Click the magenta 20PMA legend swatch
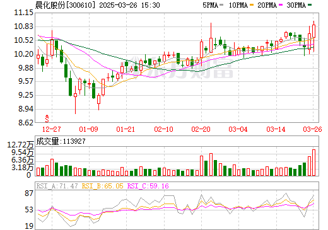Viewport: 328px width, 230px height. tap(281, 5)
